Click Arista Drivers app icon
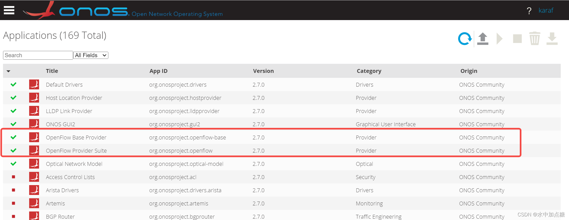569x220 pixels. [x=34, y=190]
